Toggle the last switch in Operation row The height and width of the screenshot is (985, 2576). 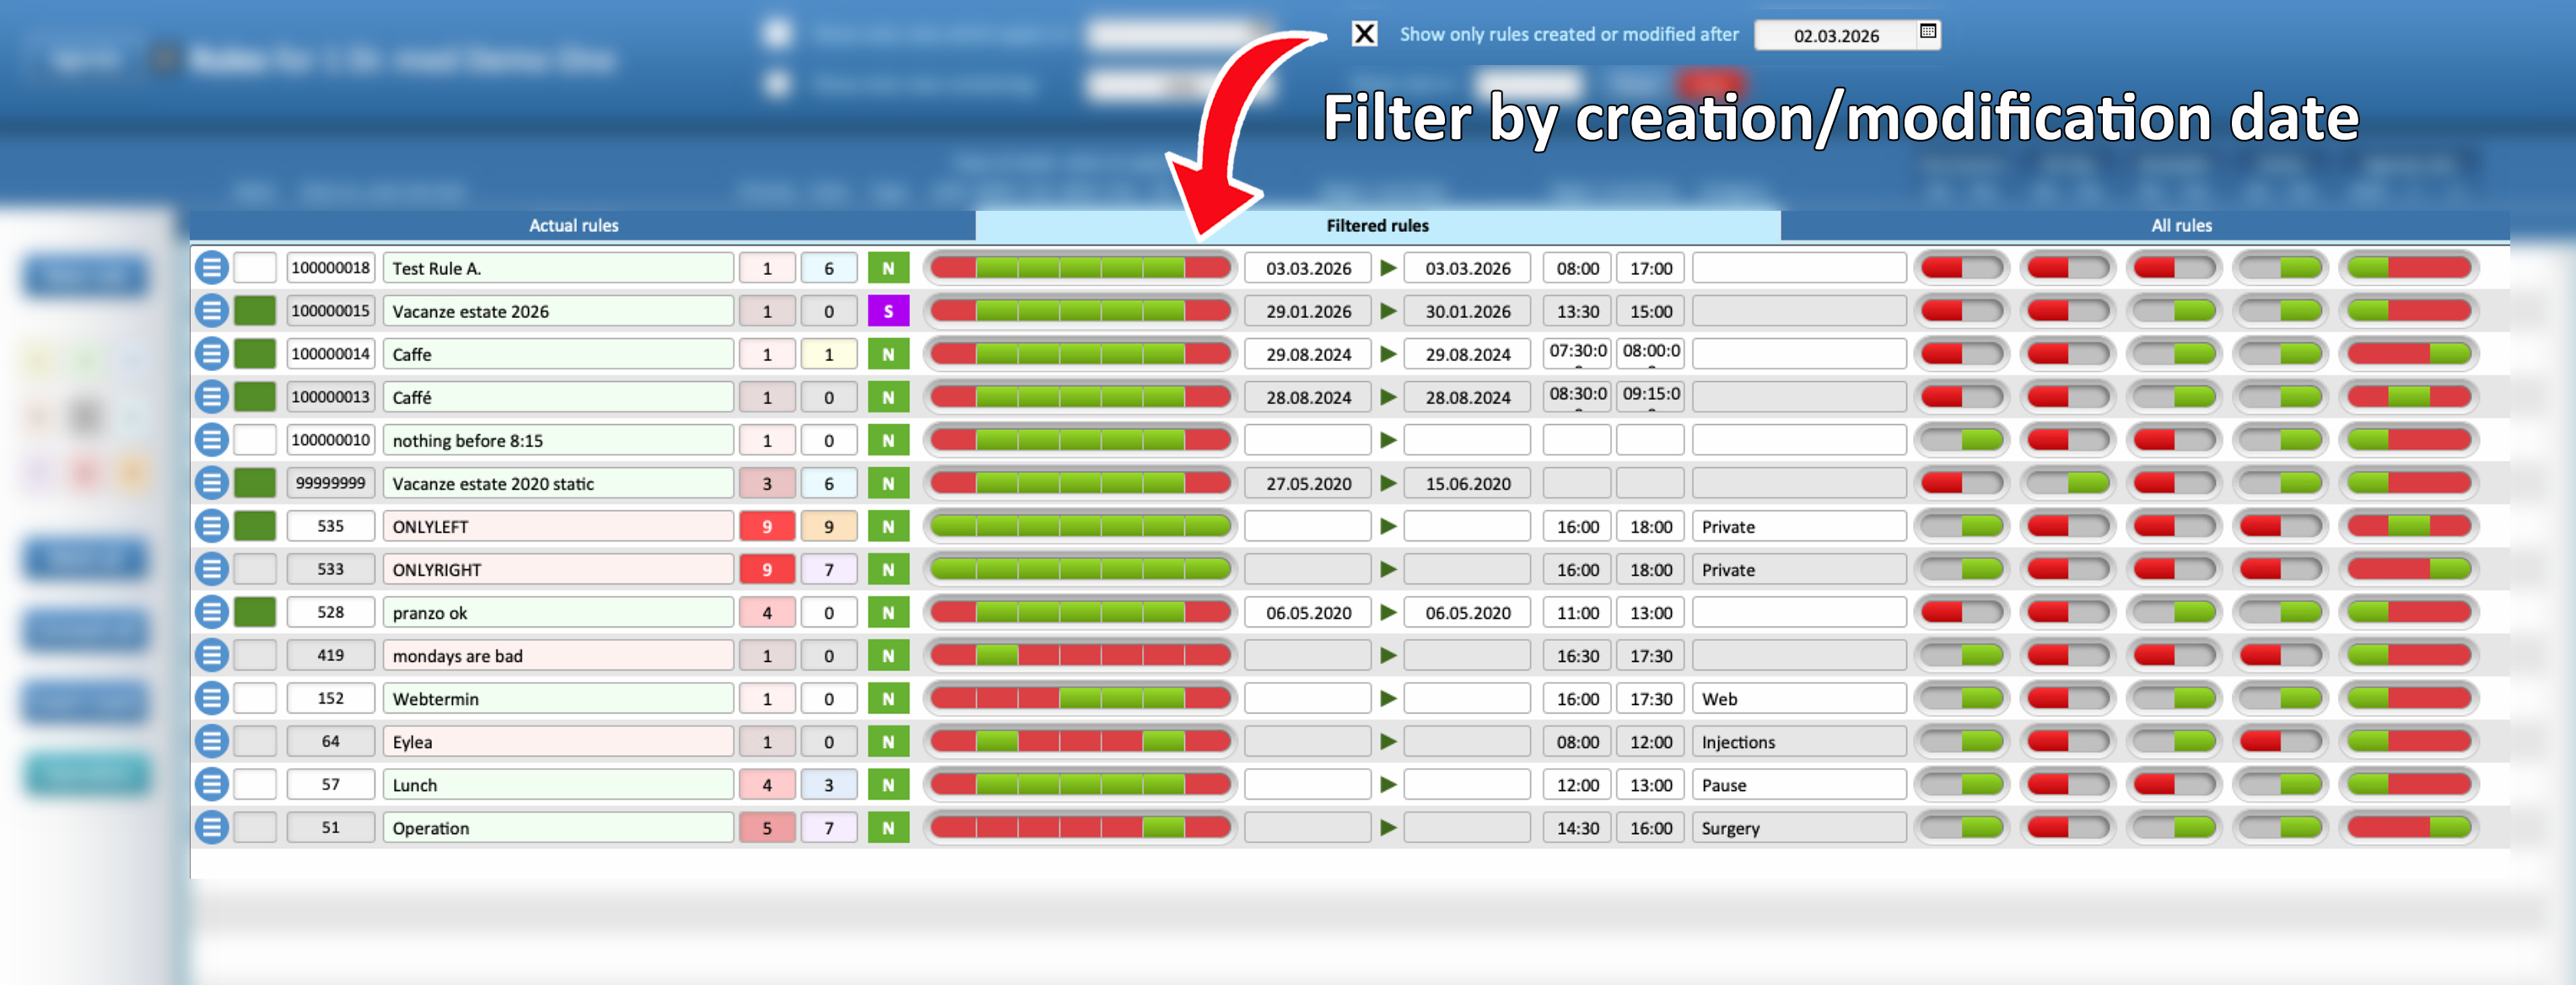pos(2408,828)
